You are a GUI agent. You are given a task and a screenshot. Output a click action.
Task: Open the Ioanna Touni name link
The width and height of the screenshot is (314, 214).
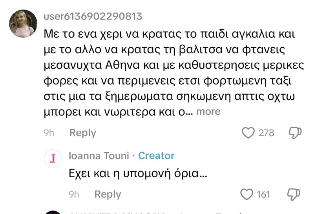click(99, 156)
